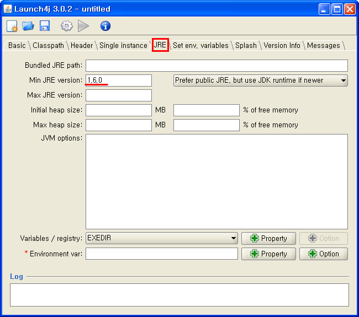Create a new configuration with toolbar icon
359x317 pixels.
(x=12, y=26)
